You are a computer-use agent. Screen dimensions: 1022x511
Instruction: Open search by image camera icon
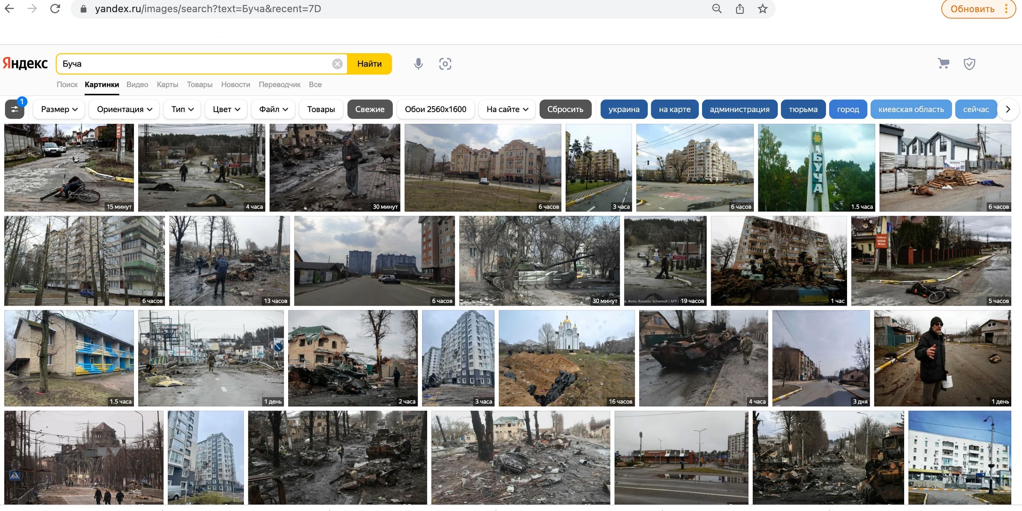[x=445, y=64]
